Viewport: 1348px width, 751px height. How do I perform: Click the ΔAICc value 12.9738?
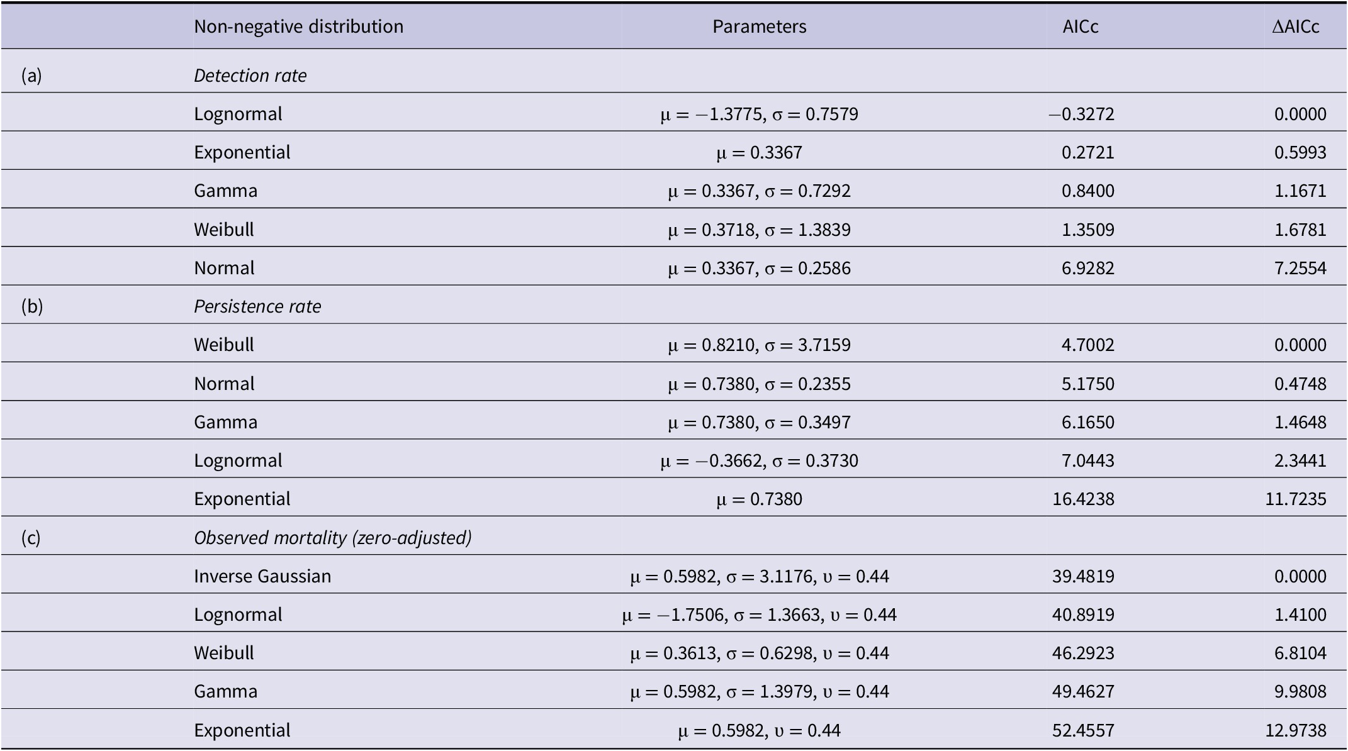1296,730
